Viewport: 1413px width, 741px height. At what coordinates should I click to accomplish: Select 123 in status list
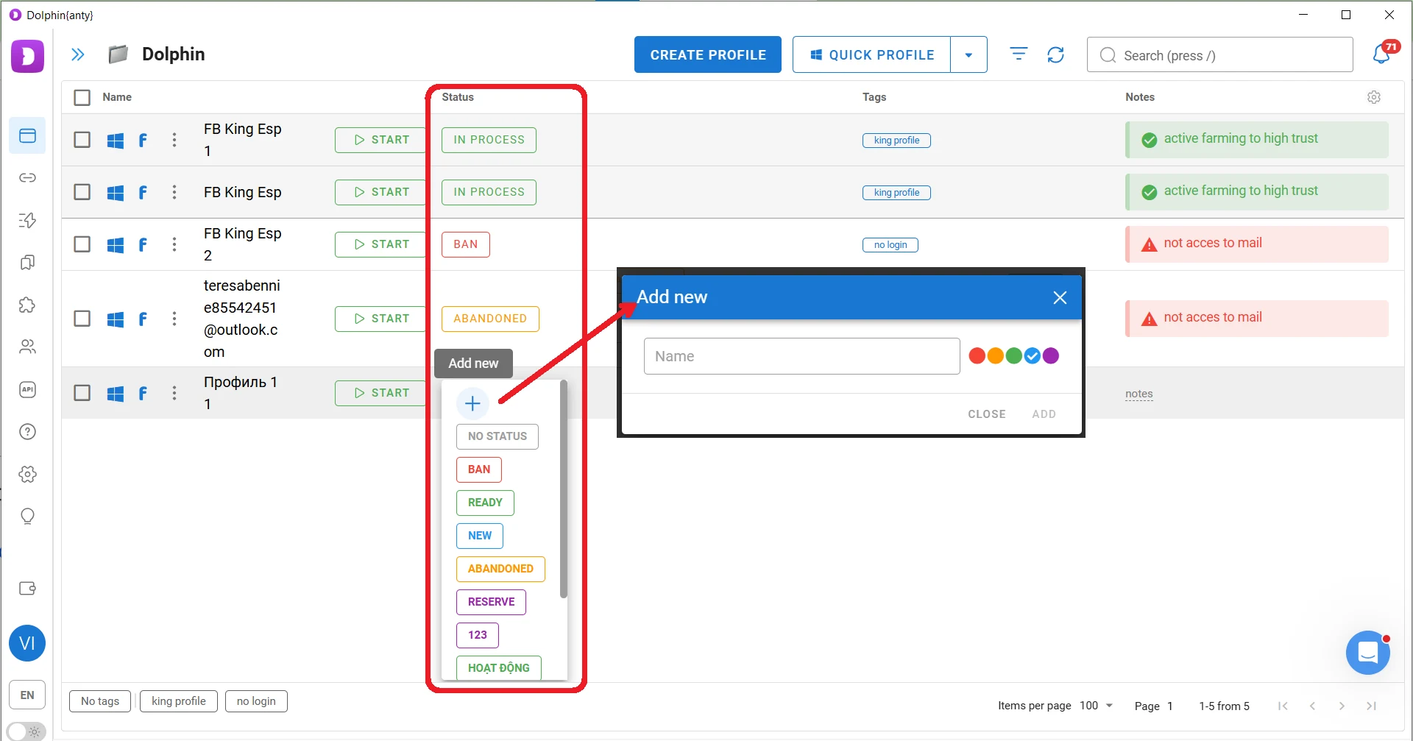477,635
